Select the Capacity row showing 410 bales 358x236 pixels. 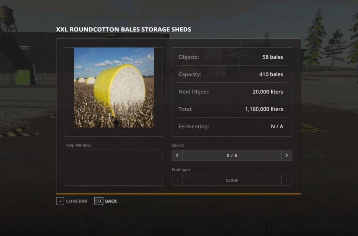coord(231,74)
